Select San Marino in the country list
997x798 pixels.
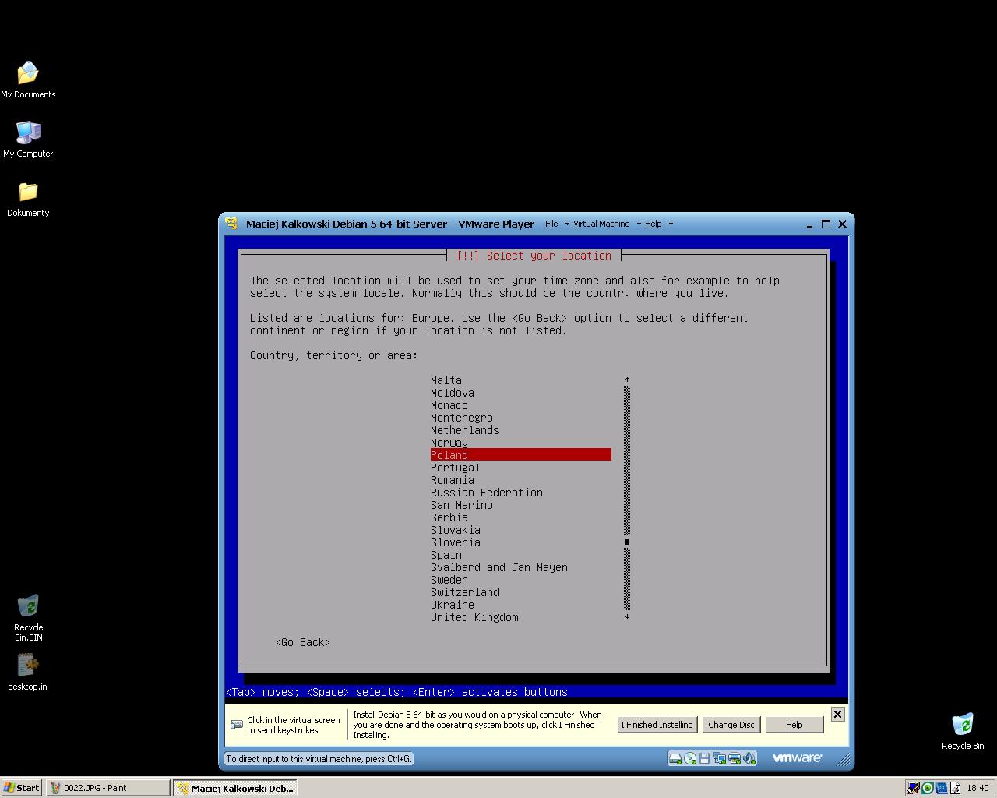tap(462, 505)
